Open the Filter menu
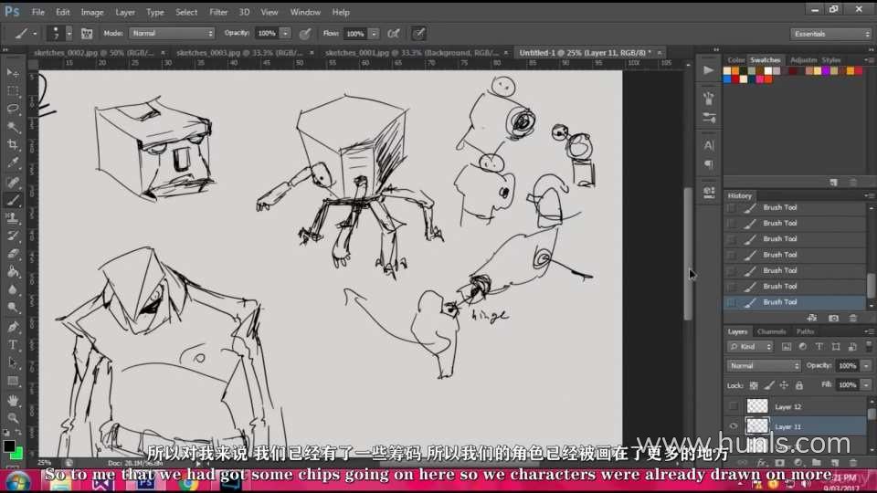 218,12
